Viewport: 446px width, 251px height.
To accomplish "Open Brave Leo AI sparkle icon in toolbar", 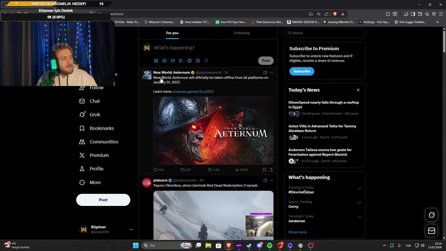I will pos(427,14).
